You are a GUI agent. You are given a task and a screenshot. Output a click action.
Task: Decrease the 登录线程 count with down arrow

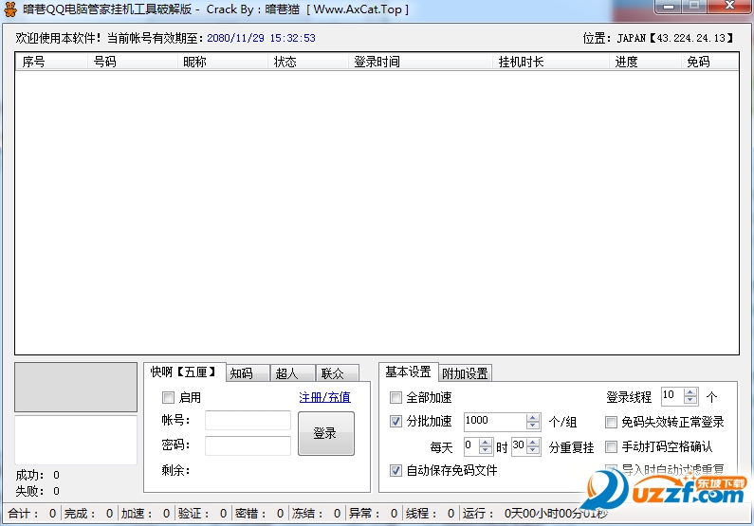point(690,400)
